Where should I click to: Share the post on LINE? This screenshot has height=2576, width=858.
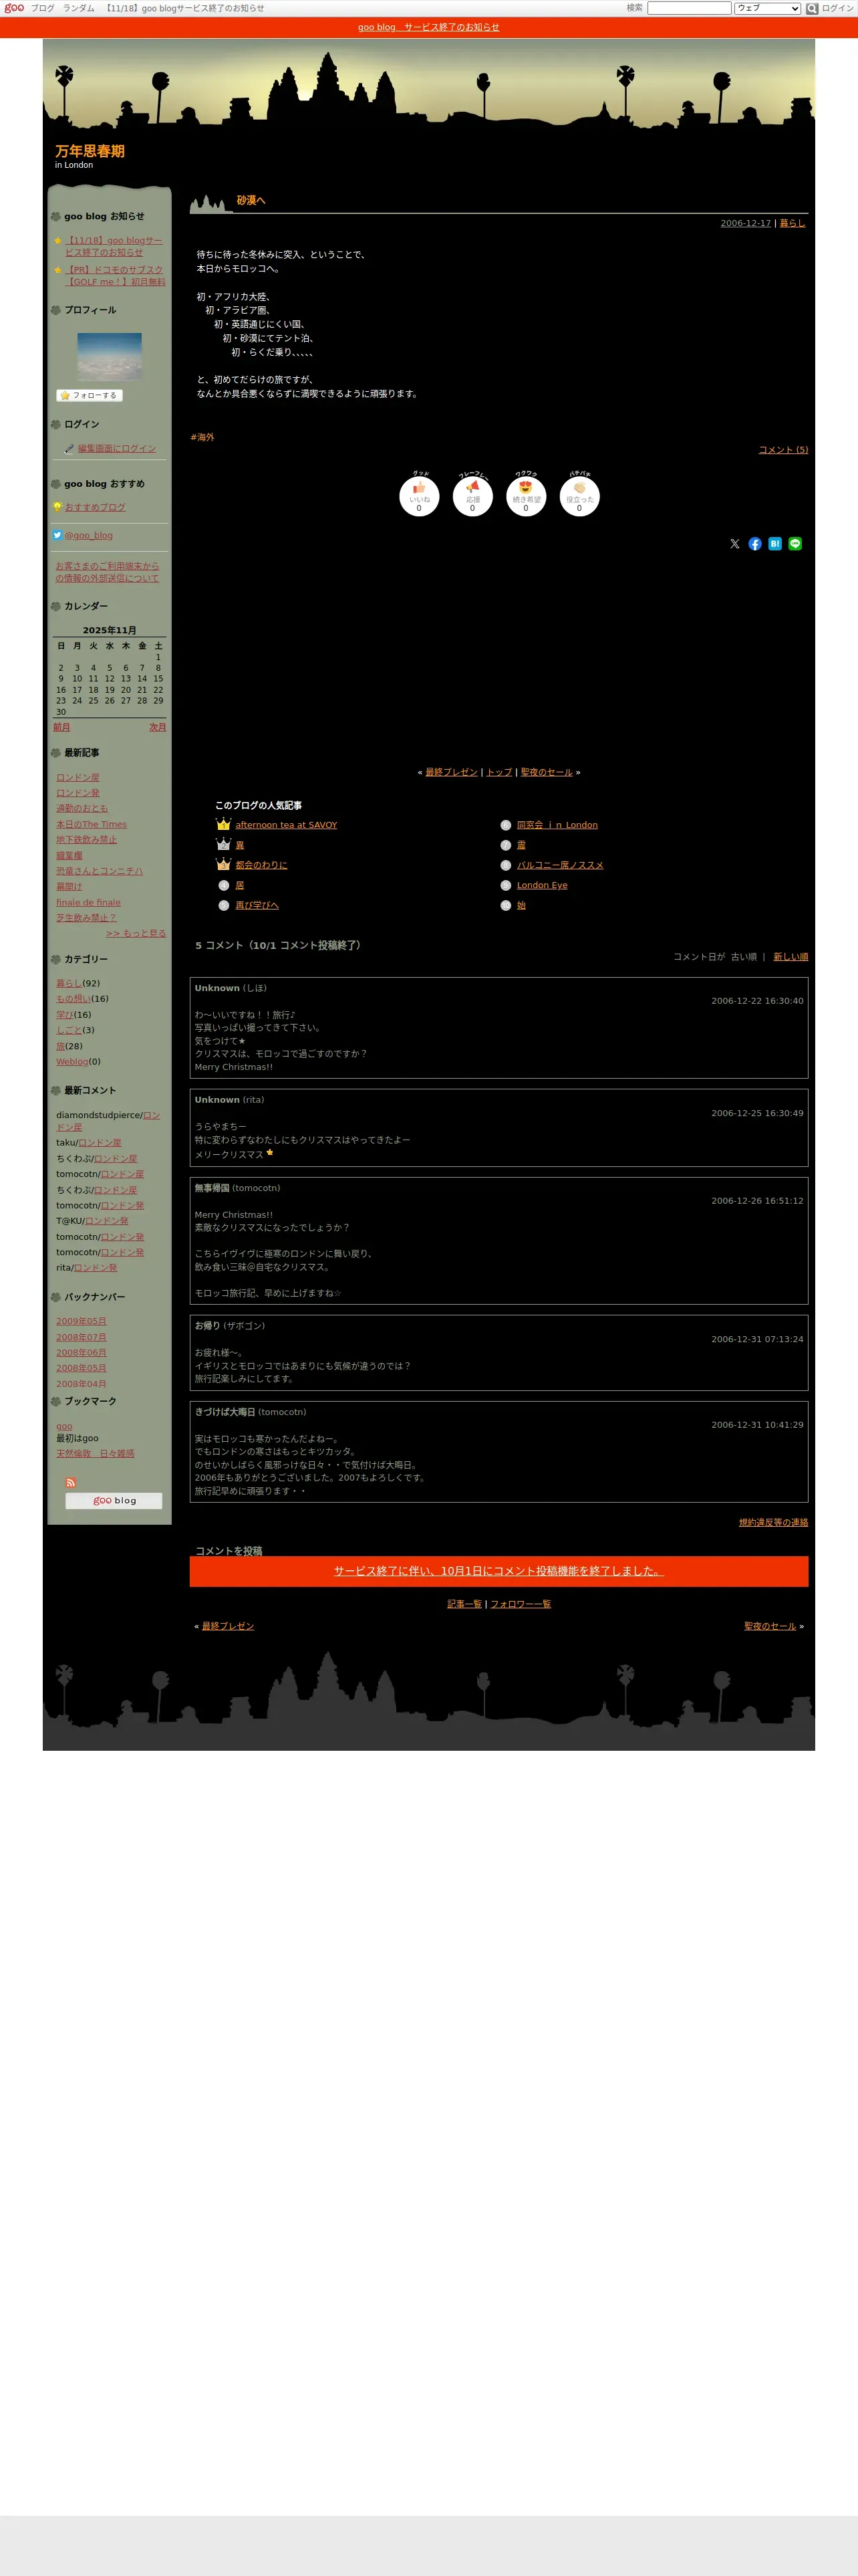click(795, 544)
